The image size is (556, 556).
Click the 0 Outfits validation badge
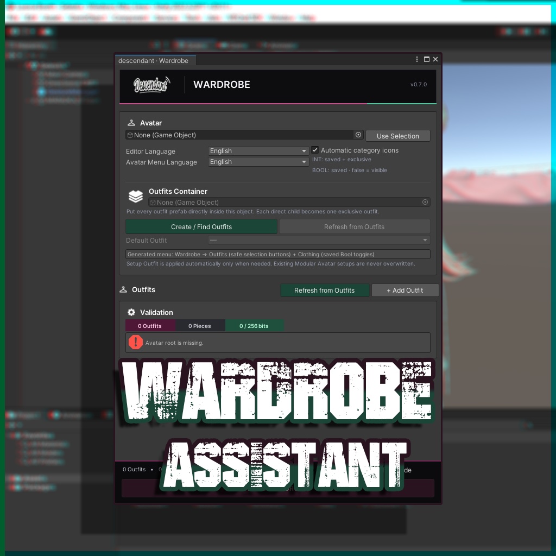[150, 326]
